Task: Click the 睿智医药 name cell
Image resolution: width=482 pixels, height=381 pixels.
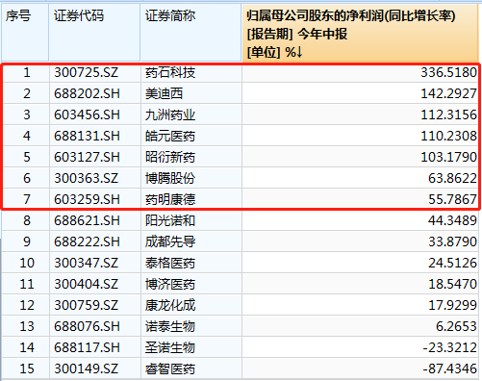Action: 191,368
